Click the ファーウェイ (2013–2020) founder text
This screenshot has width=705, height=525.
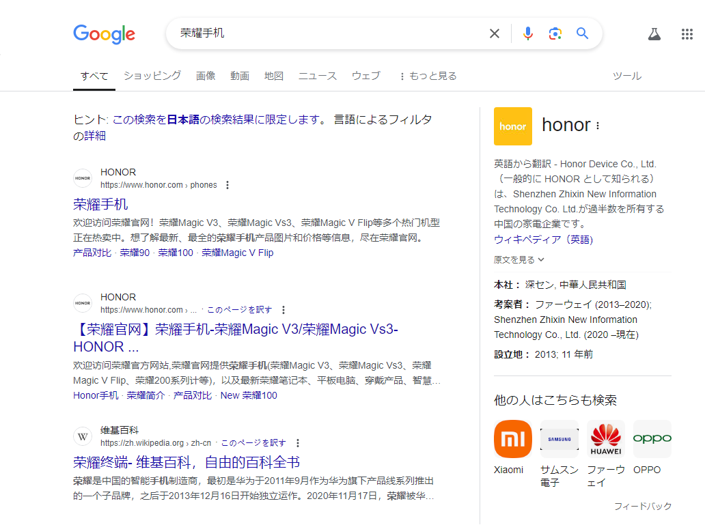593,304
